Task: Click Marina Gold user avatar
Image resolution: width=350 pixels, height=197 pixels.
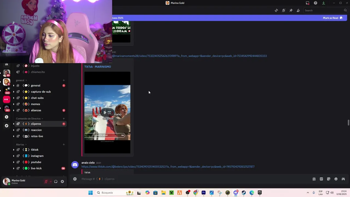Action: click(7, 181)
